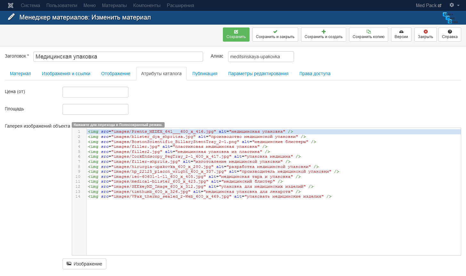
Task: Open the user settings gear menu
Action: pyautogui.click(x=454, y=5)
